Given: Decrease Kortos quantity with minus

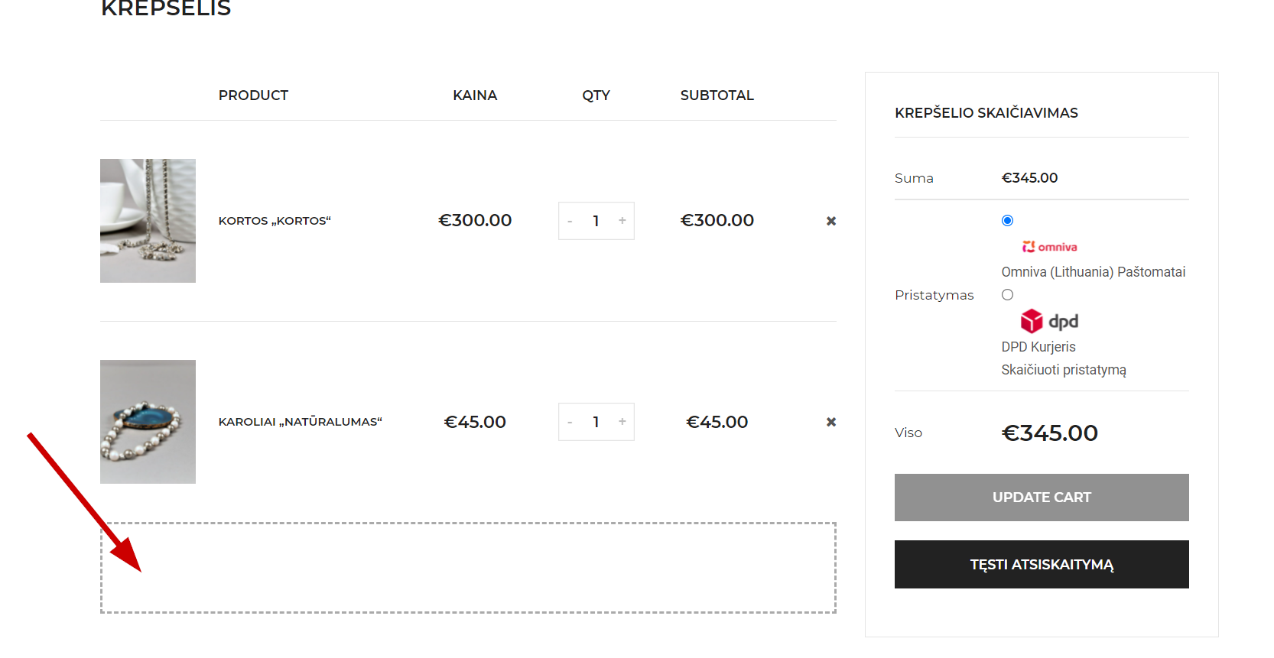Looking at the screenshot, I should 570,221.
